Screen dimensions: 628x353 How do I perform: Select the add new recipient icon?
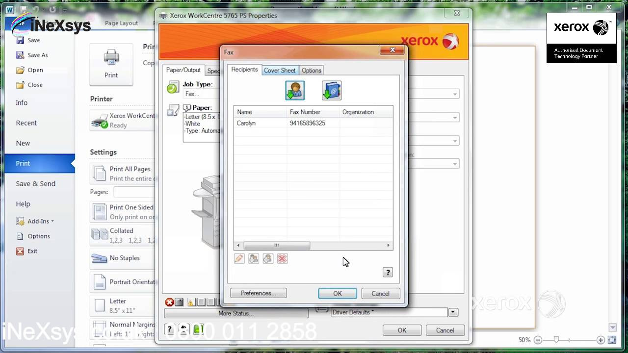tap(294, 90)
